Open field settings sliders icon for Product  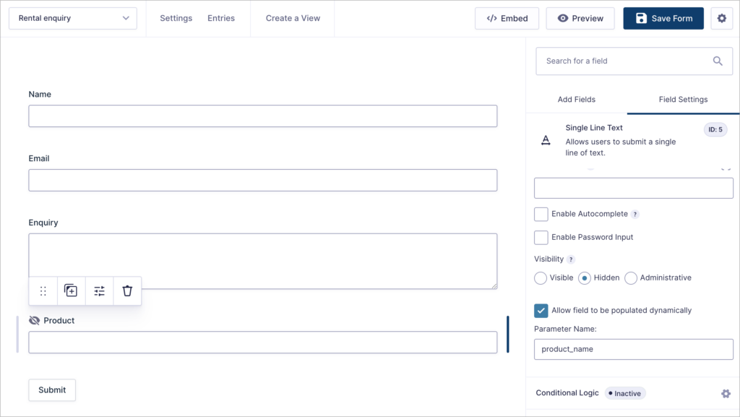pos(99,291)
